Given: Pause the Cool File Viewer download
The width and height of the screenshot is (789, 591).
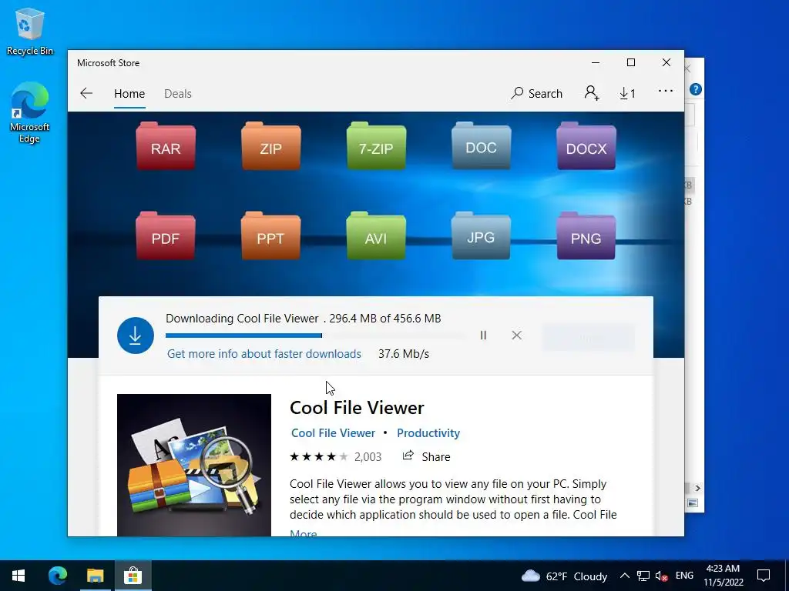Looking at the screenshot, I should point(483,336).
